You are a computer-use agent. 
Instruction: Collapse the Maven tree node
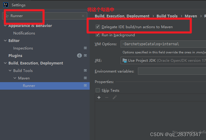[15, 78]
